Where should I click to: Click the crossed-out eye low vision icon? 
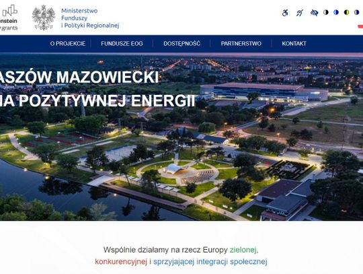click(314, 13)
